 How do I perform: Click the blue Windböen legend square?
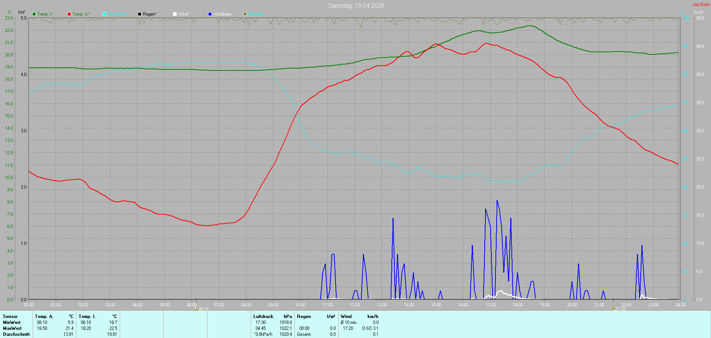click(x=210, y=14)
